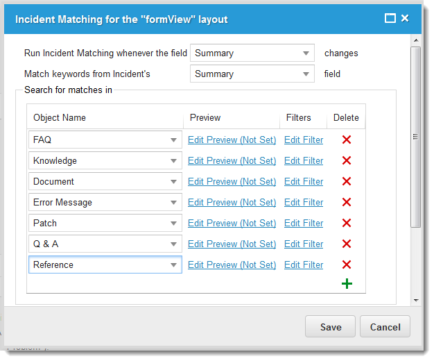
Task: Open the 'Run Incident Matching' field dropdown
Action: click(306, 53)
